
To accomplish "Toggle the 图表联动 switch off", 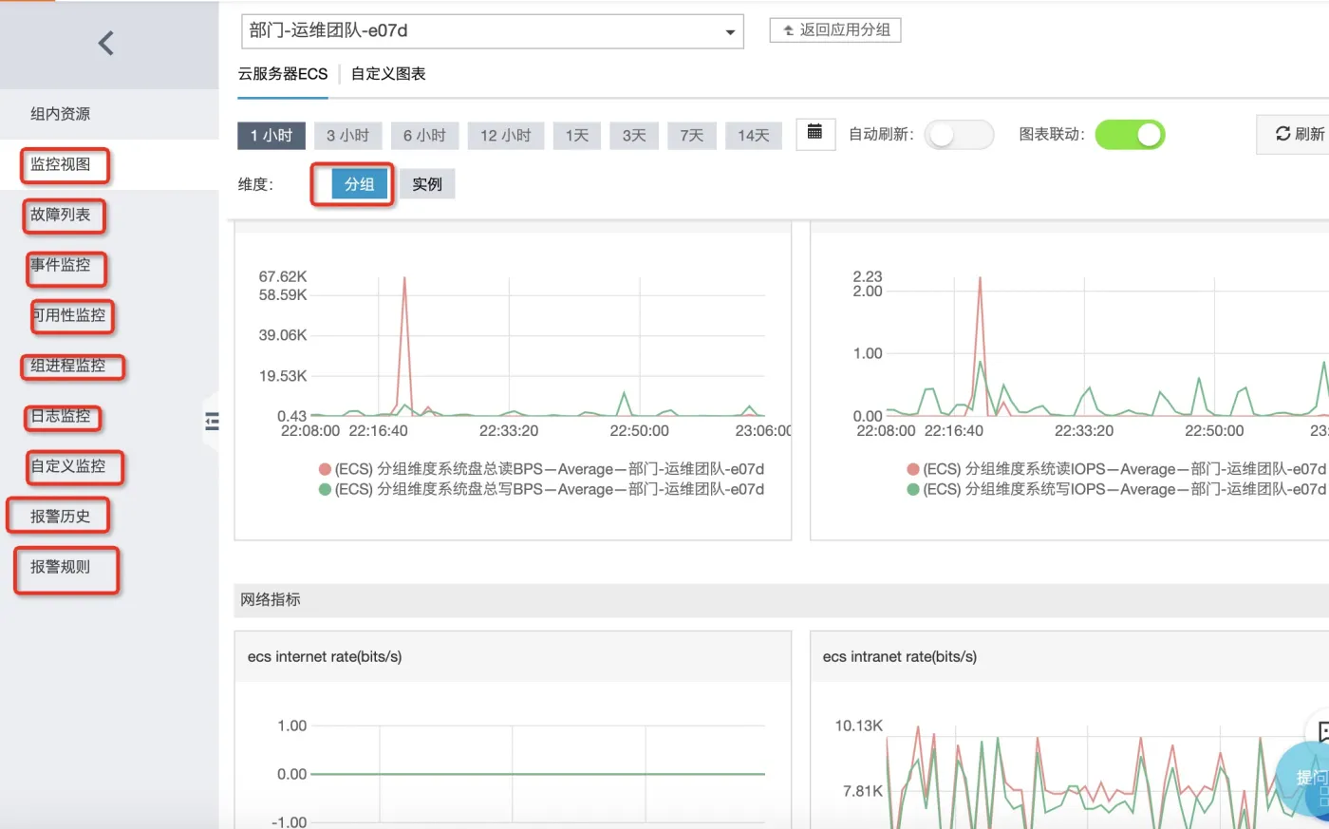I will pyautogui.click(x=1130, y=135).
